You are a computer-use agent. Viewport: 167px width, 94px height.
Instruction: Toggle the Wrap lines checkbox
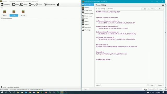[107, 9]
